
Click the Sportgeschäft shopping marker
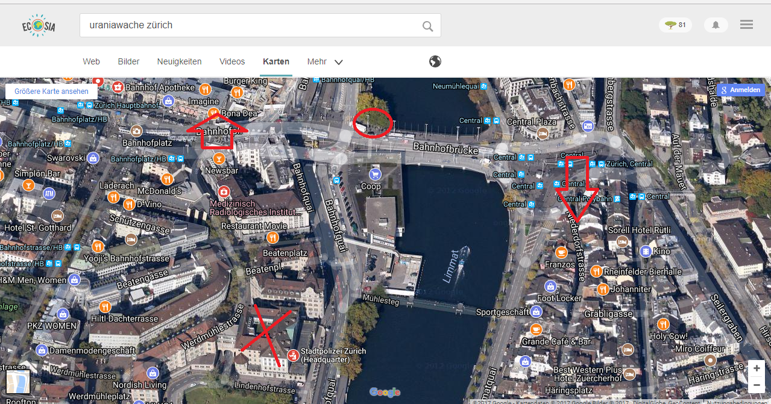536,312
